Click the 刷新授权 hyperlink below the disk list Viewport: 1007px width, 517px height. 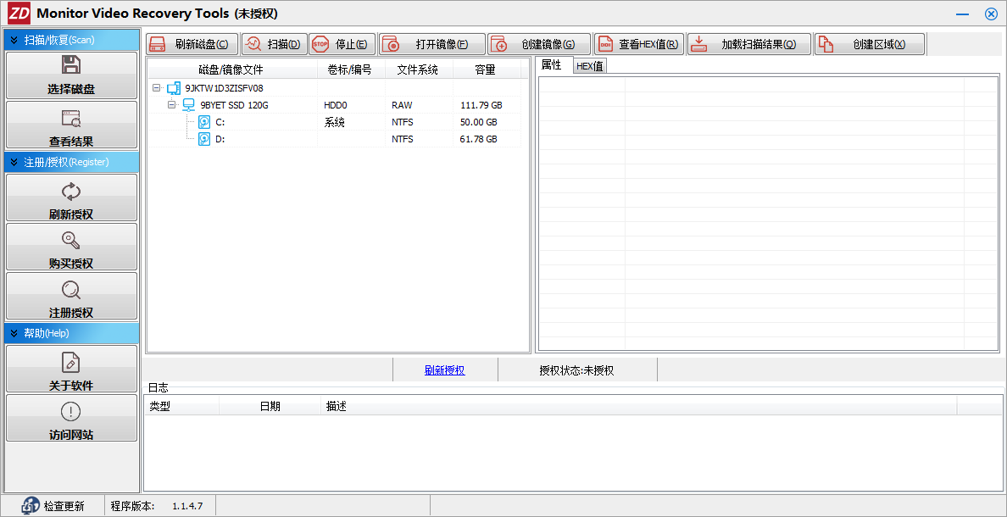tap(444, 370)
